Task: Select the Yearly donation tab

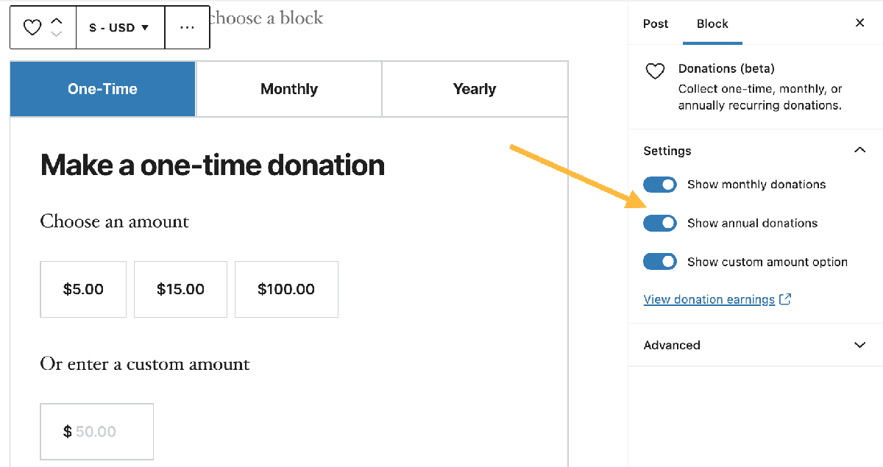Action: (475, 89)
